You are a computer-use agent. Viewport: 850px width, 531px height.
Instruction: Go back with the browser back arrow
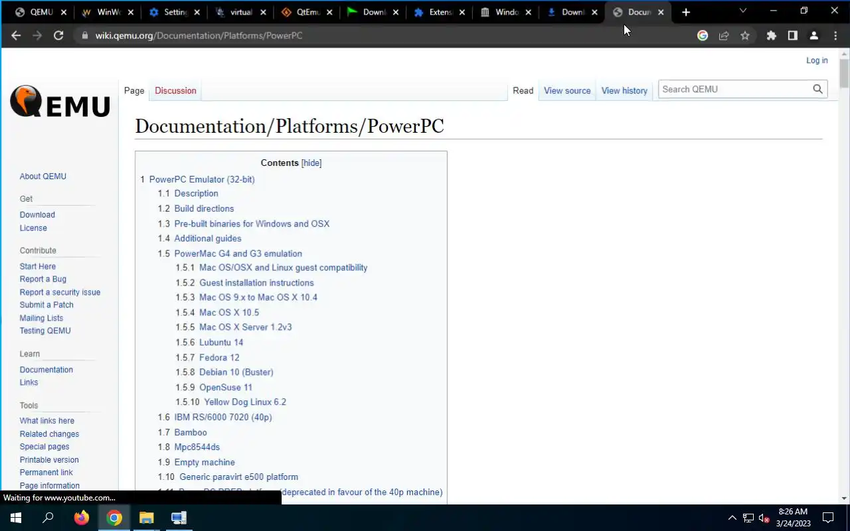(16, 36)
